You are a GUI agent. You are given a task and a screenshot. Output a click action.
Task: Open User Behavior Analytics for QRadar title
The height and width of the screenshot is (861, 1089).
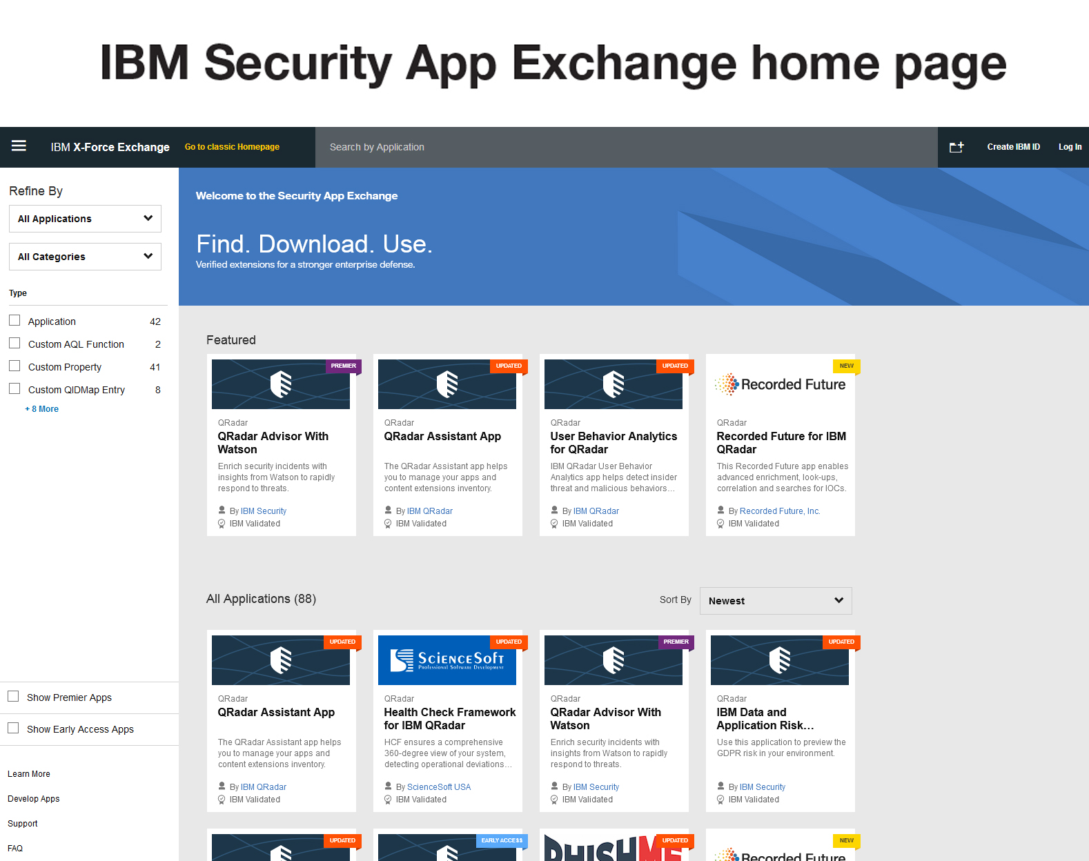(614, 443)
